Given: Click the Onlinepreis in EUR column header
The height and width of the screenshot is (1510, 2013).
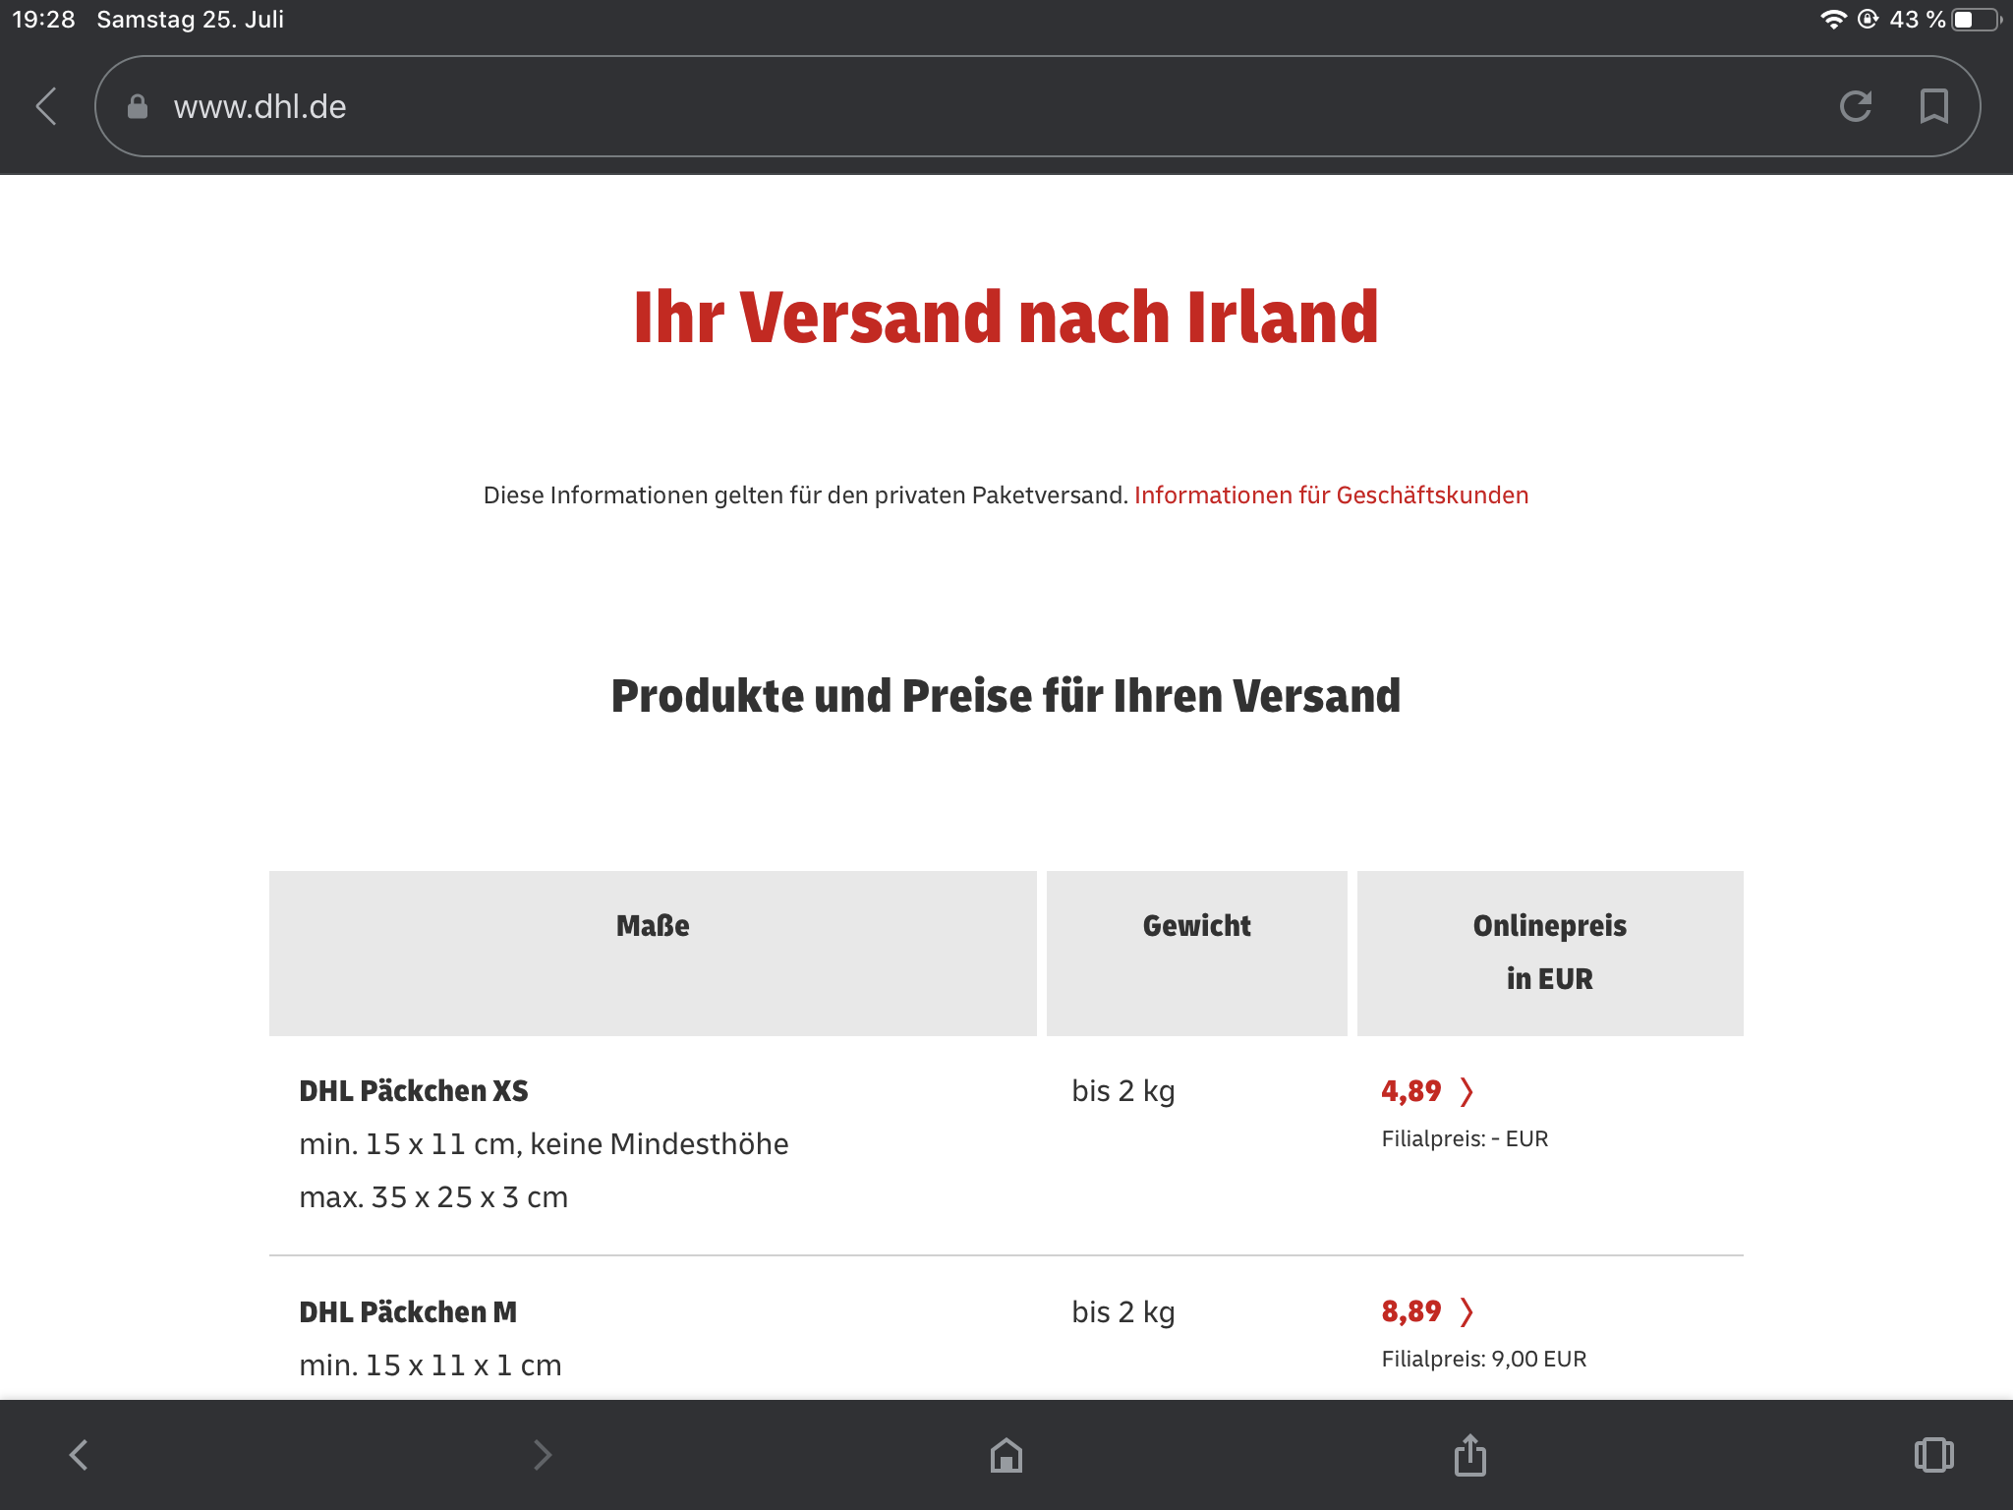Looking at the screenshot, I should tap(1550, 953).
